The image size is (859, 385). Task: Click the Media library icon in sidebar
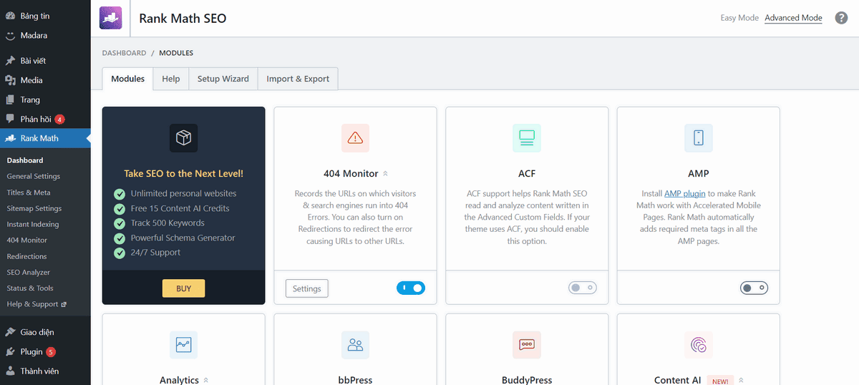coord(11,80)
